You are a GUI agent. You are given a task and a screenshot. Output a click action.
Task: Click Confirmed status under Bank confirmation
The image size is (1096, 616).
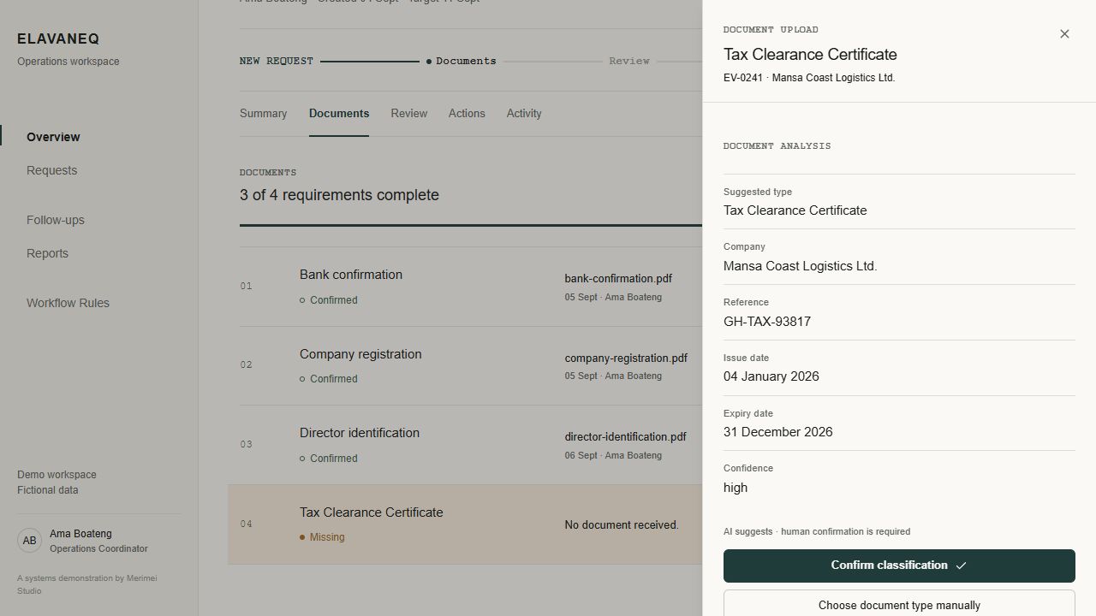pyautogui.click(x=329, y=300)
